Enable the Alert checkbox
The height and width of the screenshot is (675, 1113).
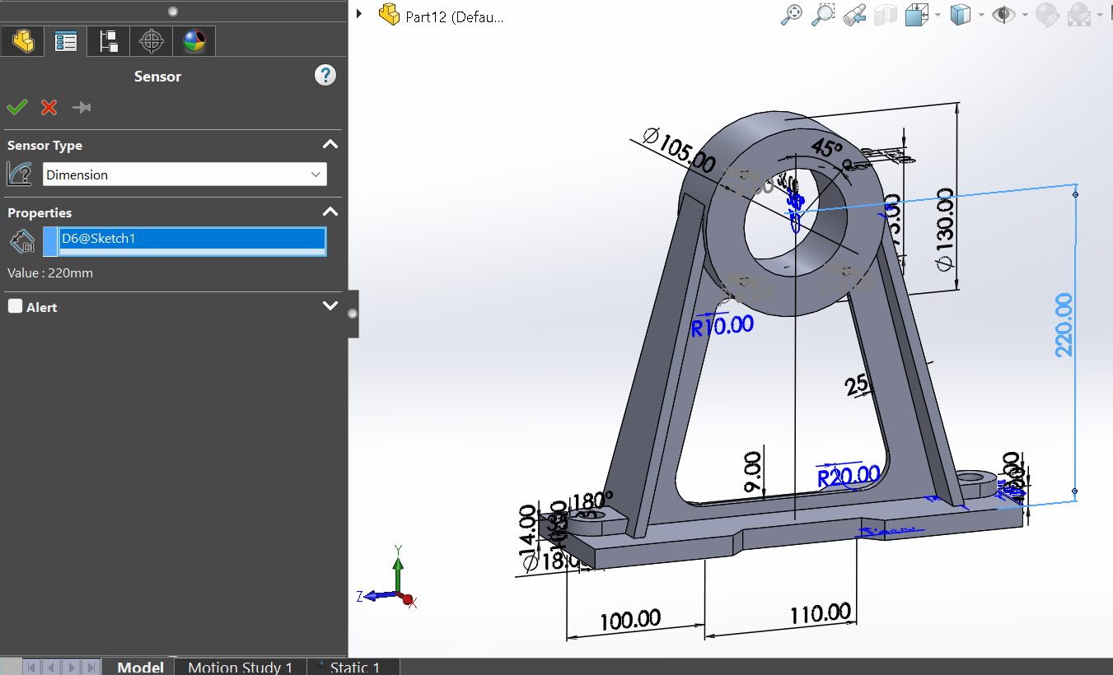15,306
